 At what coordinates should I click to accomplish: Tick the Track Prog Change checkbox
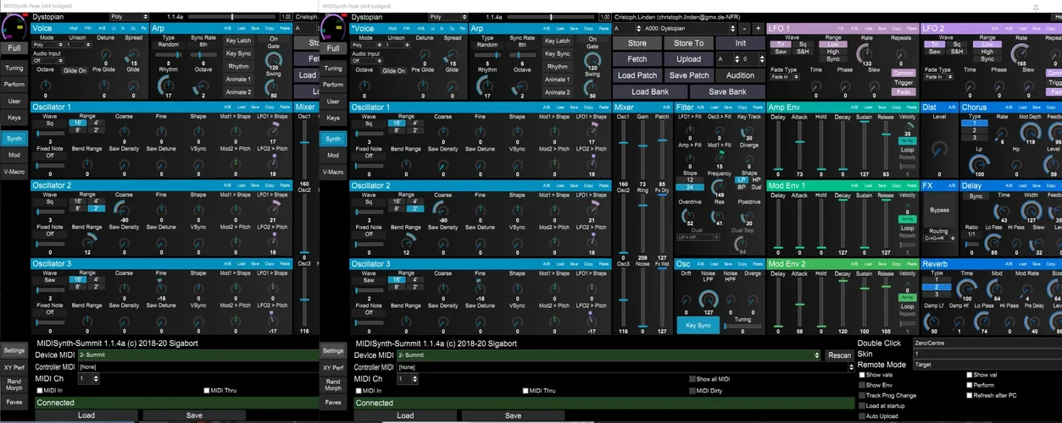(862, 395)
